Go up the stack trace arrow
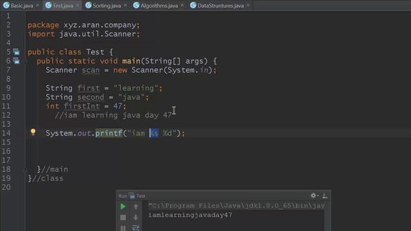 [136, 207]
